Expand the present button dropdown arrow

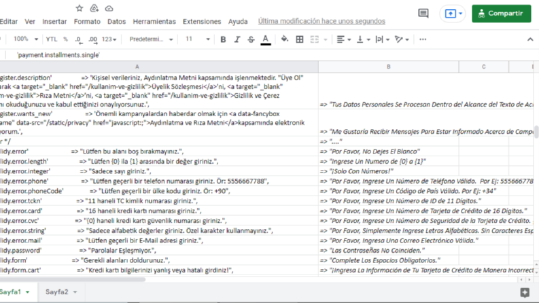pos(461,14)
